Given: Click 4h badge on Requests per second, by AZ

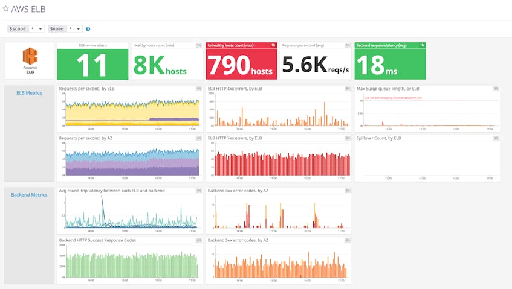Looking at the screenshot, I should (x=198, y=138).
